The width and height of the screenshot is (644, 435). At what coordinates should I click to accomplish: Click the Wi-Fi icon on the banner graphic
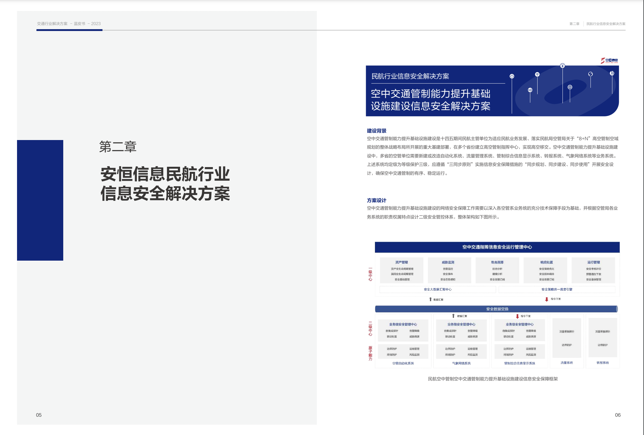[x=537, y=74]
